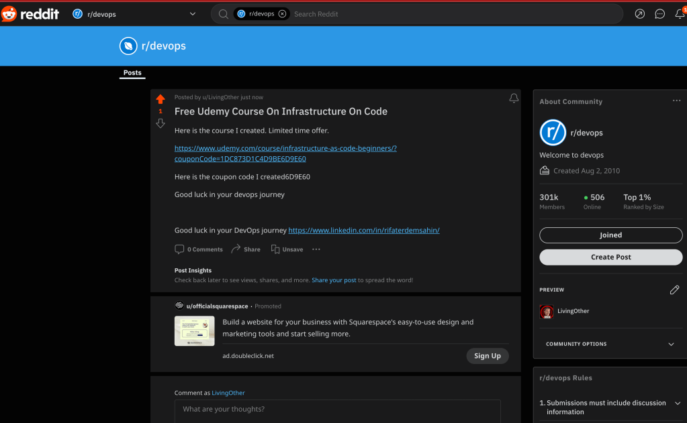Viewport: 687px width, 423px height.
Task: Open the Udemy course coupon link
Action: pyautogui.click(x=285, y=154)
